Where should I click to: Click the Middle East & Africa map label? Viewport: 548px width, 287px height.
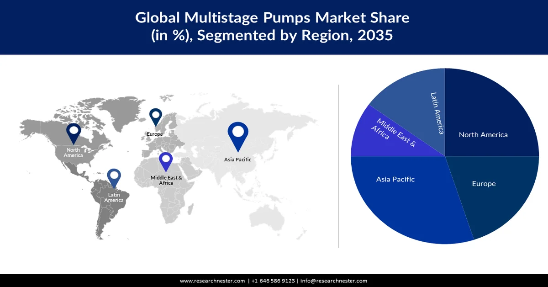(x=166, y=180)
